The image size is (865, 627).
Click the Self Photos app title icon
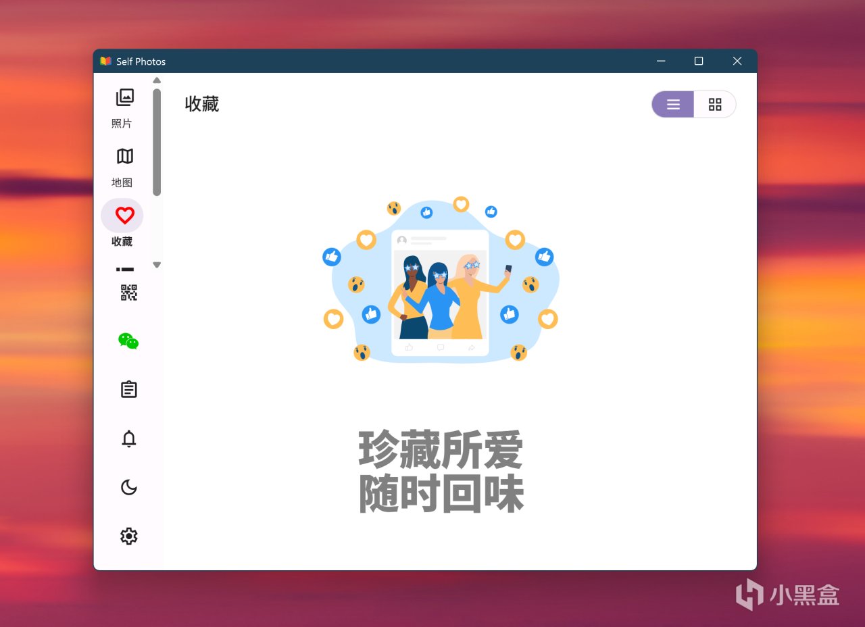point(105,61)
